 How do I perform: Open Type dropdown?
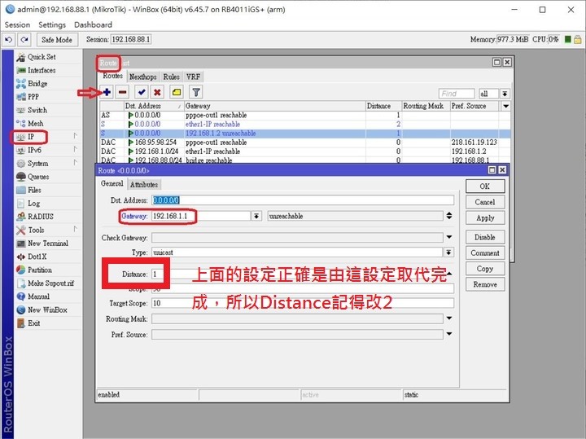[448, 252]
